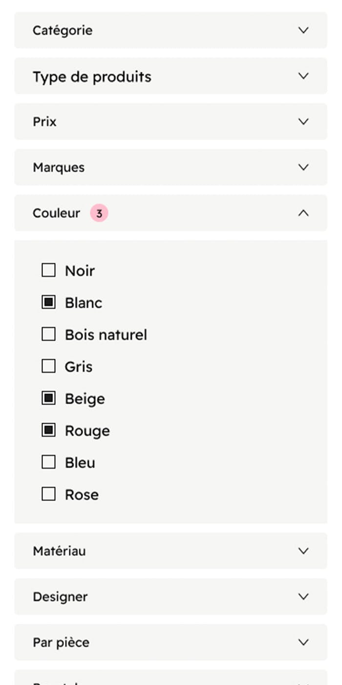Expand the Catégorie filter chevron

point(303,30)
